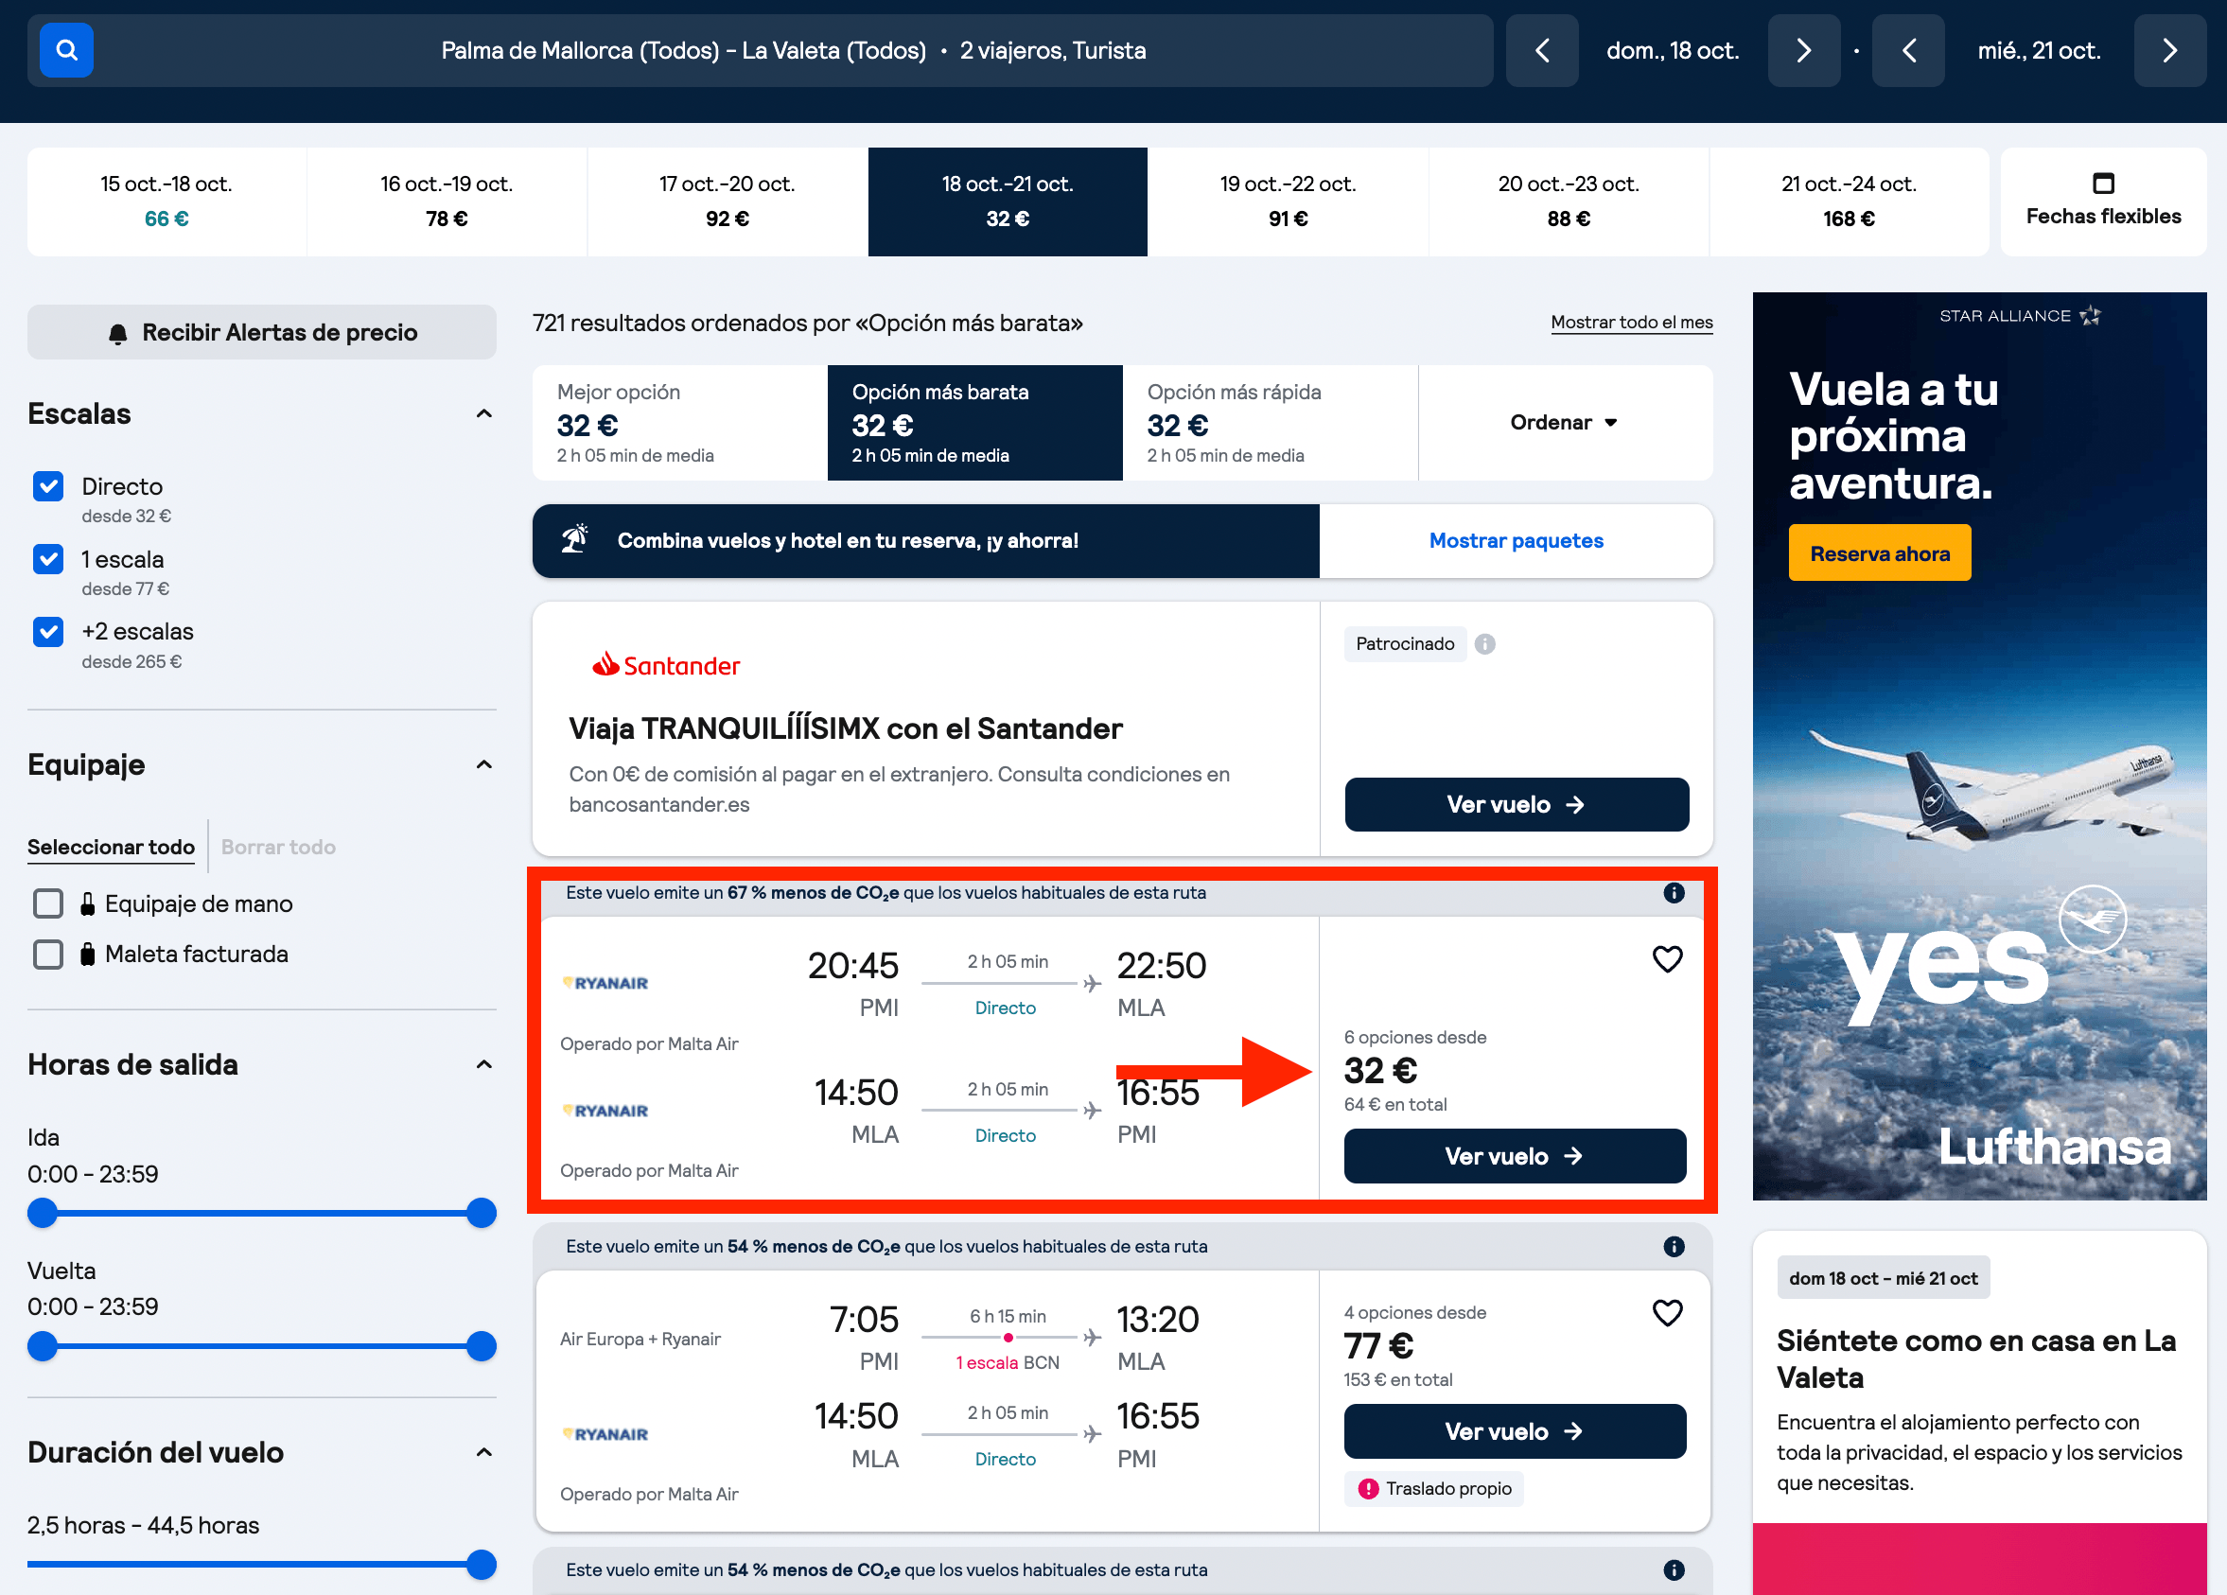The width and height of the screenshot is (2227, 1595).
Task: Save the 77 € flight with heart icon
Action: pos(1667,1312)
